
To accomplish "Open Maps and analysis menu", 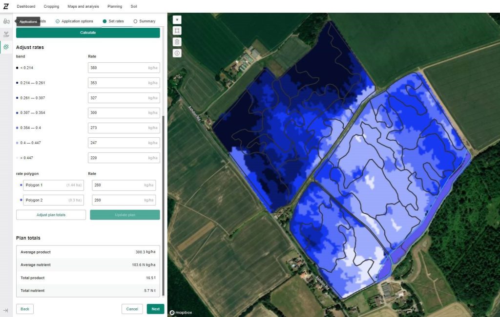I will tap(83, 6).
